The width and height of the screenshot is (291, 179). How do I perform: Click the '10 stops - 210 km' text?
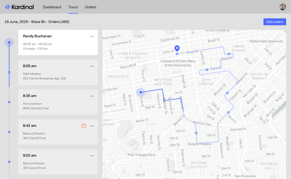tap(35, 48)
